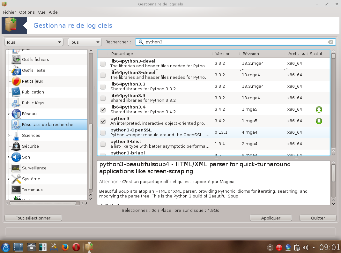Click the python3 search input field
The width and height of the screenshot is (341, 253).
(235, 42)
